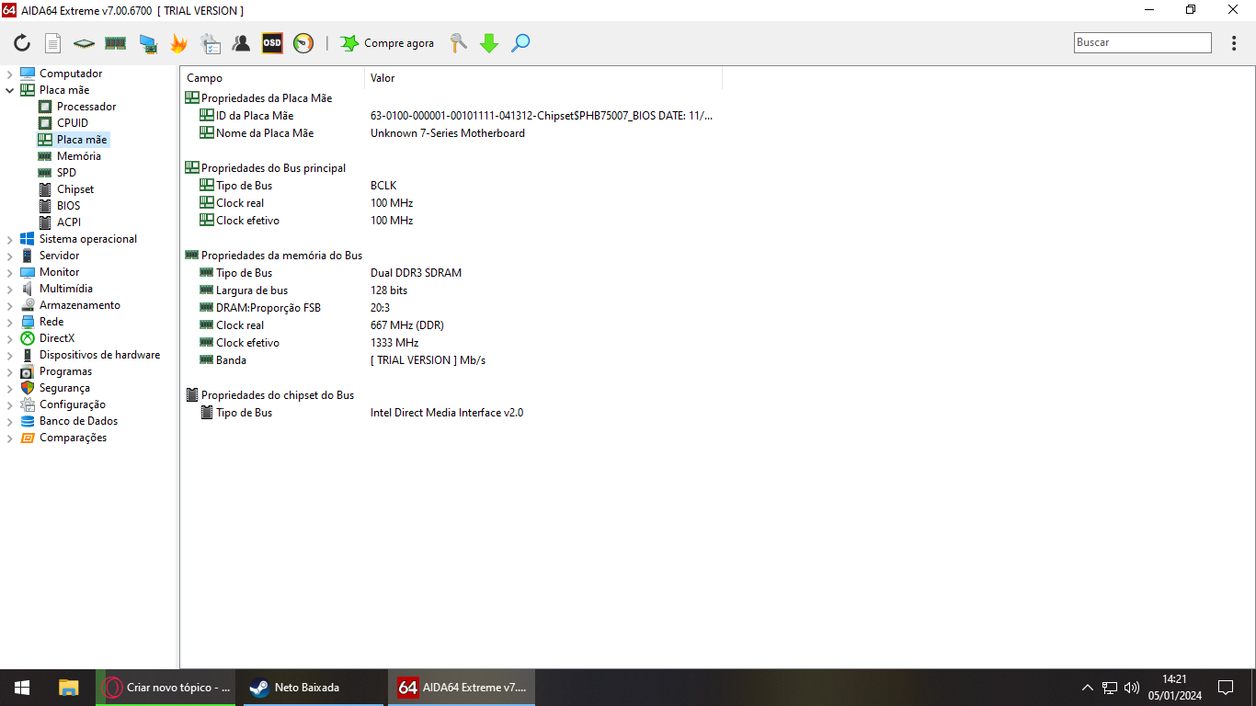This screenshot has height=706, width=1256.
Task: Select Programas in the tree
Action: point(65,371)
